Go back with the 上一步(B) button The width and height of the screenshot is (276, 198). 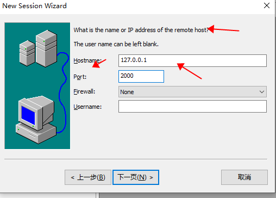tap(88, 177)
